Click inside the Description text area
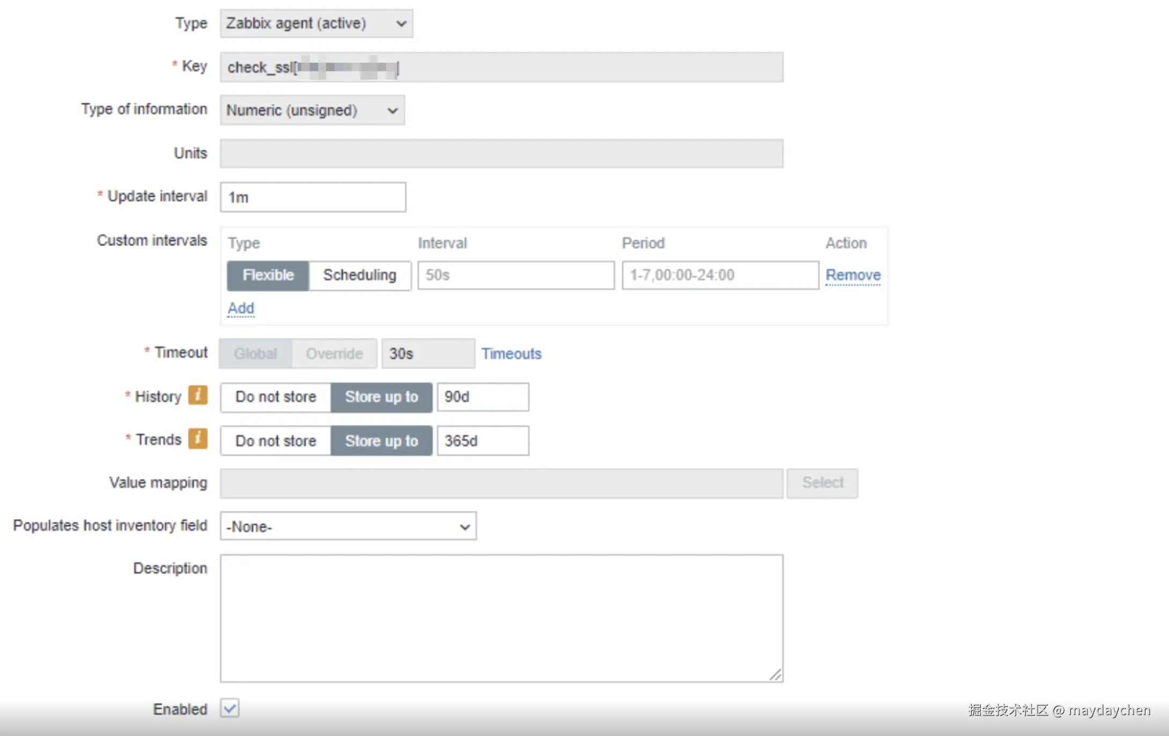The image size is (1169, 736). click(501, 618)
